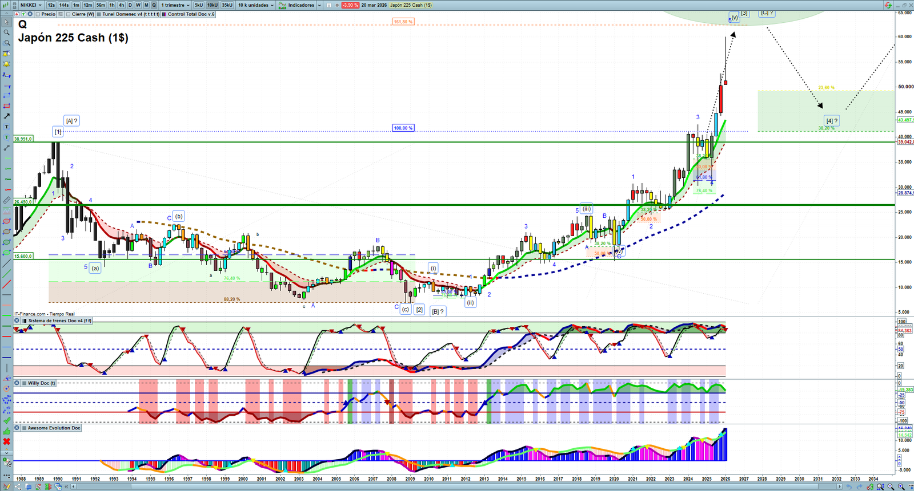
Task: Toggle the 5kU units button
Action: point(199,5)
